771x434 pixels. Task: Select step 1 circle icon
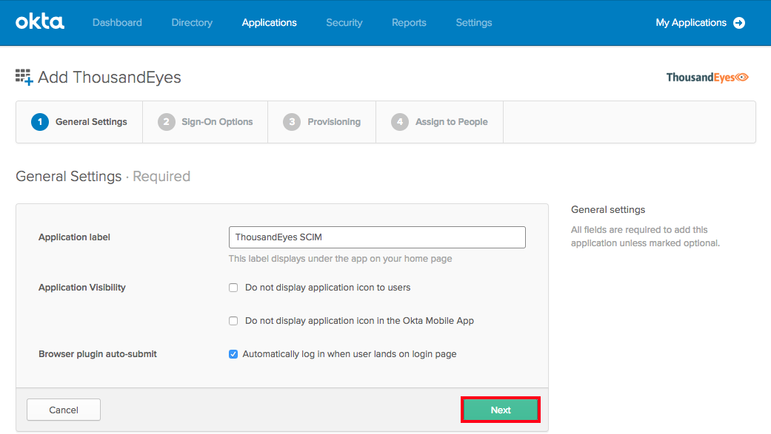[40, 122]
